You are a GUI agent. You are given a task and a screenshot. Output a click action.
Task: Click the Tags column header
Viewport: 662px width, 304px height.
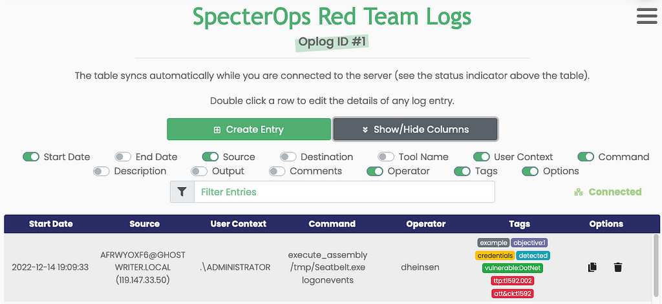(519, 224)
